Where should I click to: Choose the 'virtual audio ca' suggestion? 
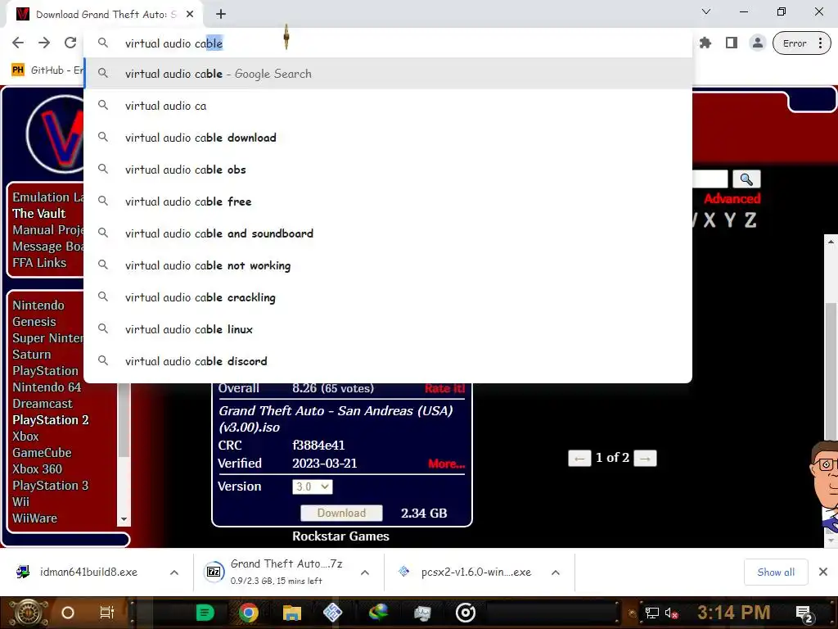click(x=389, y=106)
